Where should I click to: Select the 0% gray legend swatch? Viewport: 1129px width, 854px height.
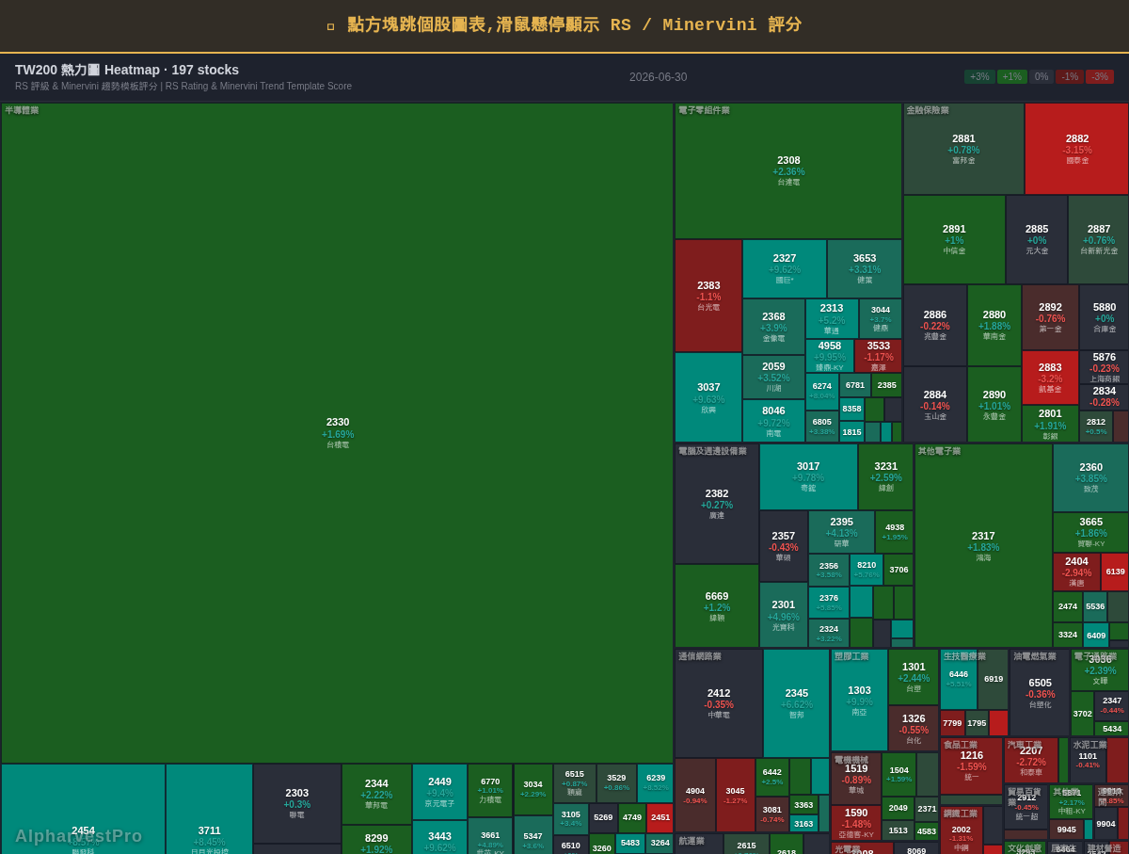(1041, 77)
